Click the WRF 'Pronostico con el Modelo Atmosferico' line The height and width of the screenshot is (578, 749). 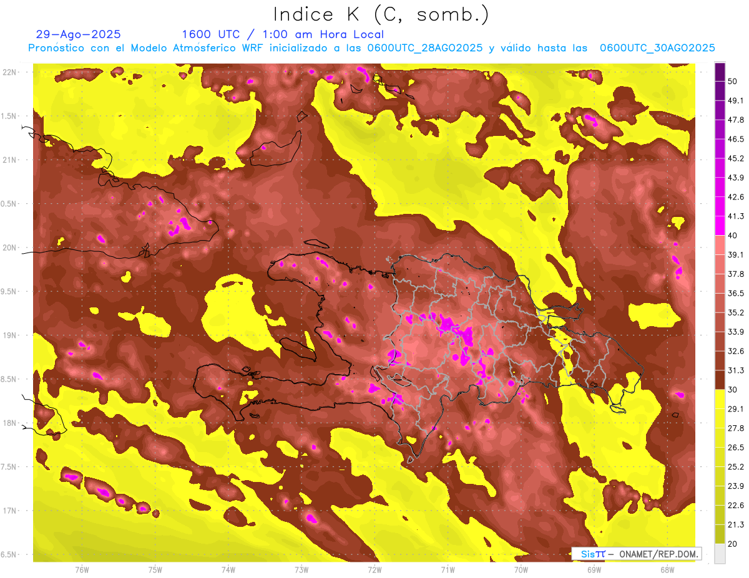tap(371, 48)
